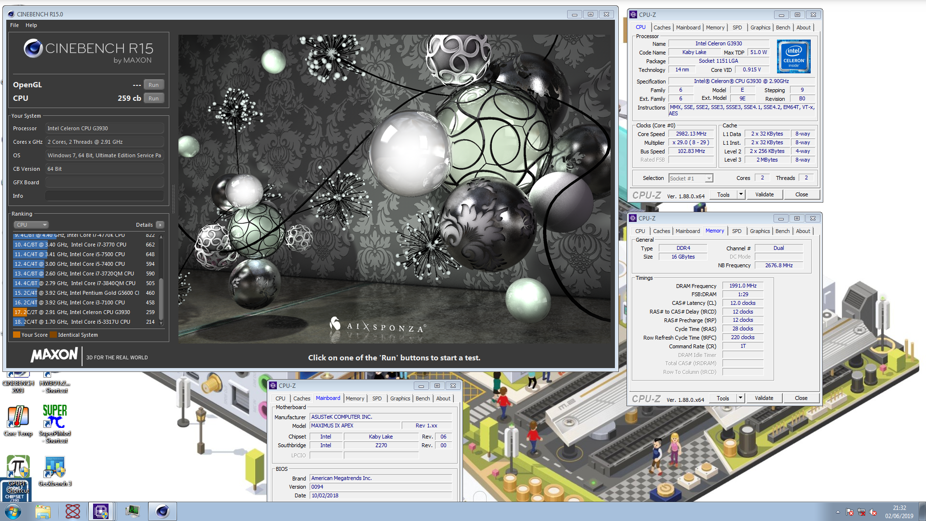Click the DRAM Frequency value 1991.0 MHz
The height and width of the screenshot is (521, 926).
(743, 286)
